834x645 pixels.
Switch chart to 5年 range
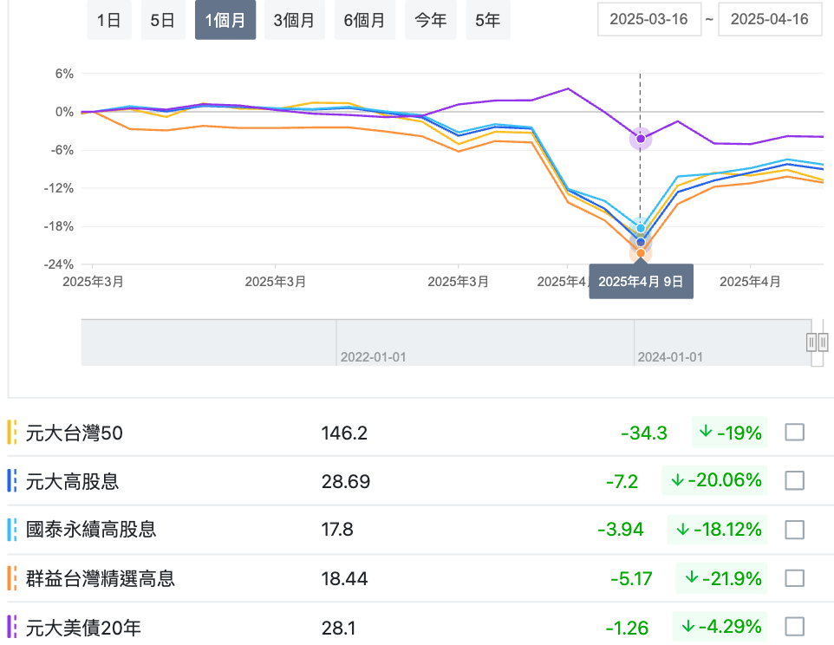(x=487, y=21)
